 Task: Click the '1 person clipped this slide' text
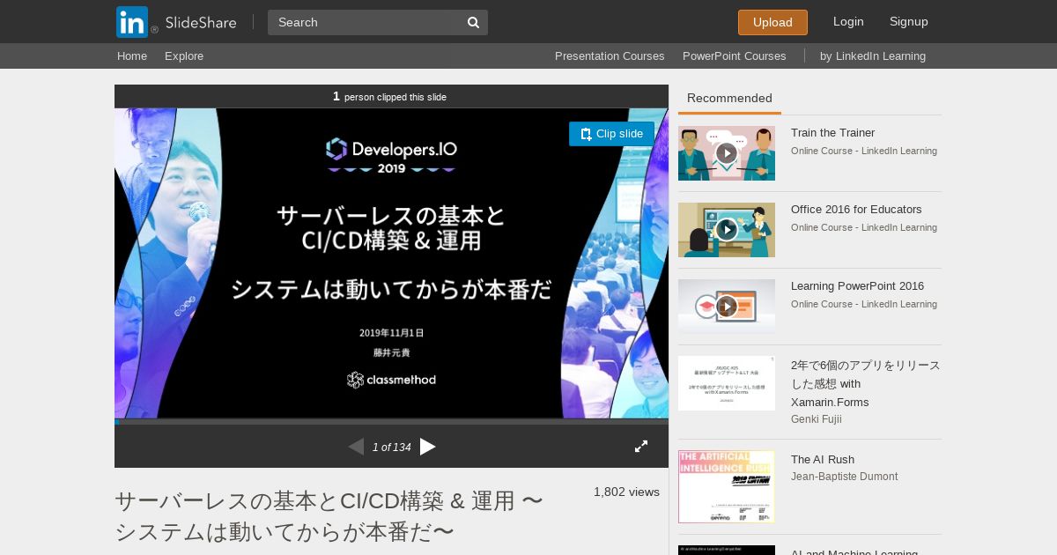[x=389, y=97]
